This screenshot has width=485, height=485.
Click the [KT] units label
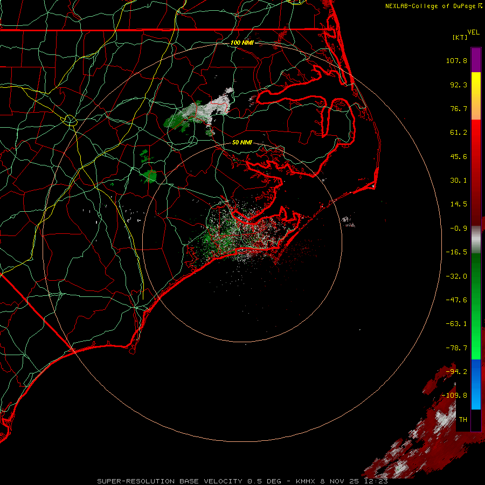(460, 37)
